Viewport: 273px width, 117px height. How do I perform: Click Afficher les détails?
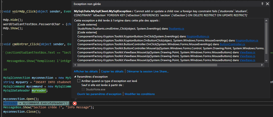pos(86,71)
